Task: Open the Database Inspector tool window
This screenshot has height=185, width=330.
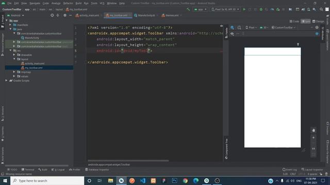Action: pyautogui.click(x=97, y=170)
